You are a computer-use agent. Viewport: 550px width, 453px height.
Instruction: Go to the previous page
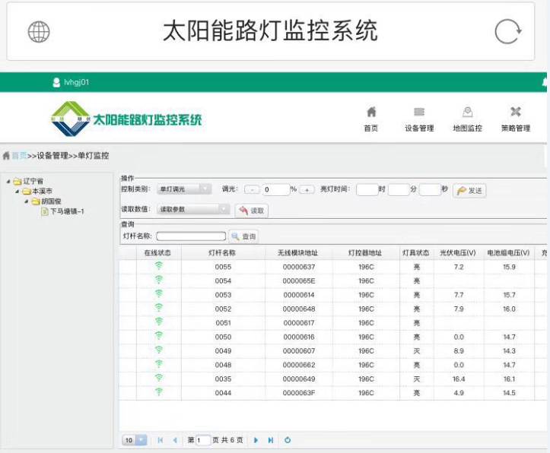click(x=175, y=440)
